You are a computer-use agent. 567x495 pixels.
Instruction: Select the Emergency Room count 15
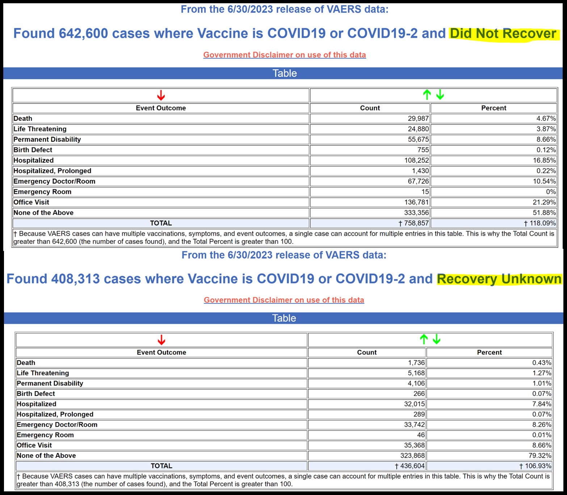(x=425, y=192)
